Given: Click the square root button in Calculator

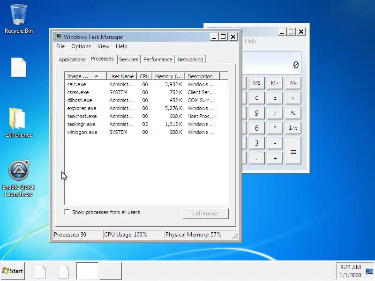Looking at the screenshot, I should 293,98.
